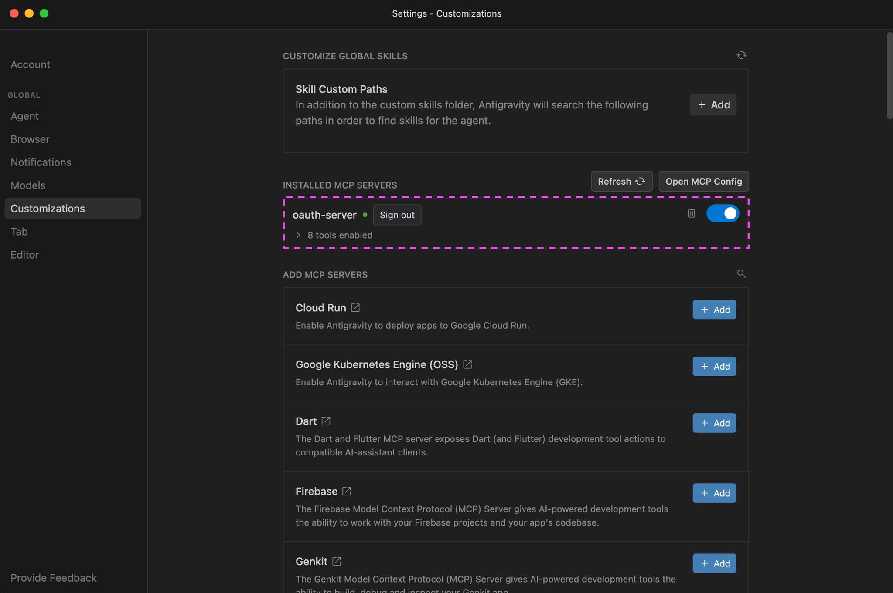Open Google Kubernetes Engine external link icon

467,364
